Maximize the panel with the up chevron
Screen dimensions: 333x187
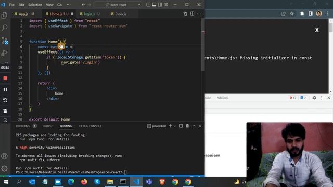coord(194,126)
